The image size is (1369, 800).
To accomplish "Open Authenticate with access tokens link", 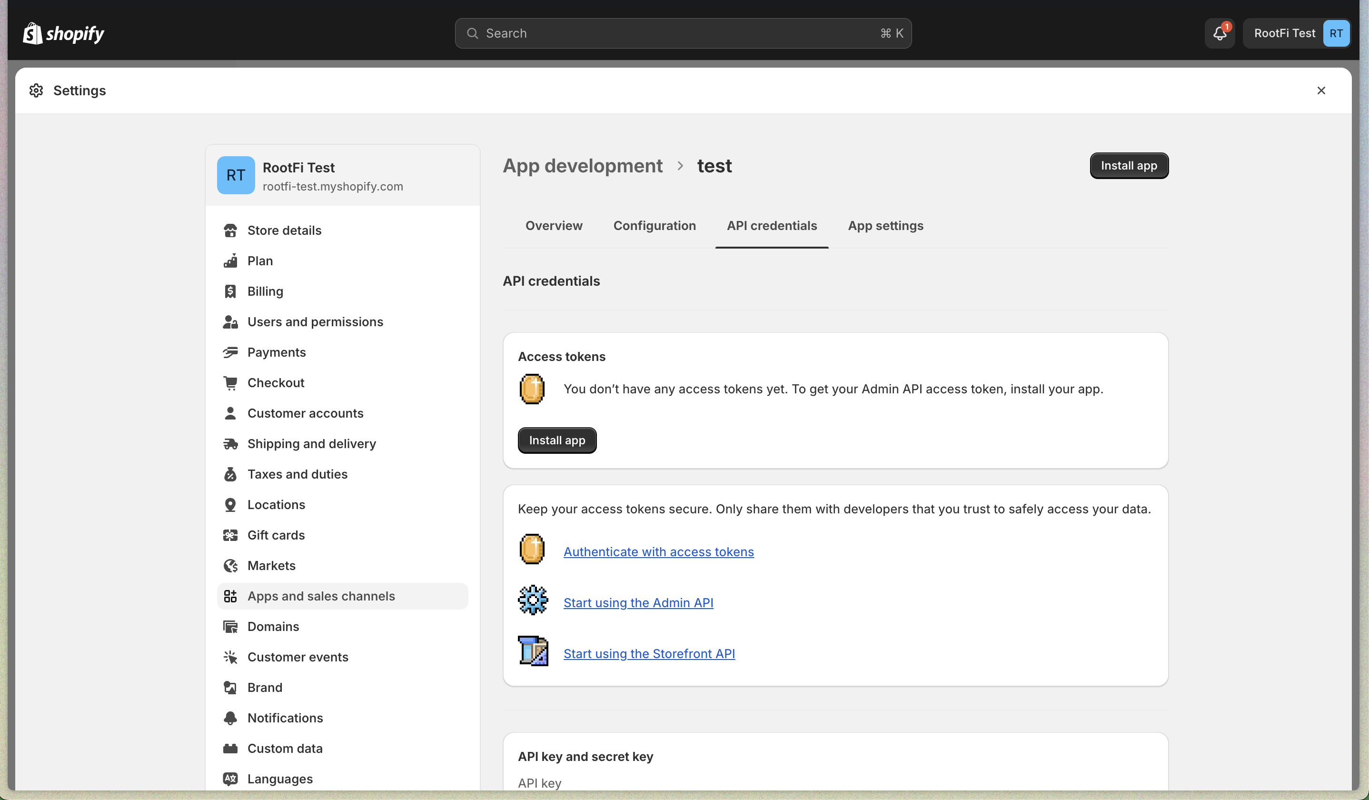I will coord(658,551).
